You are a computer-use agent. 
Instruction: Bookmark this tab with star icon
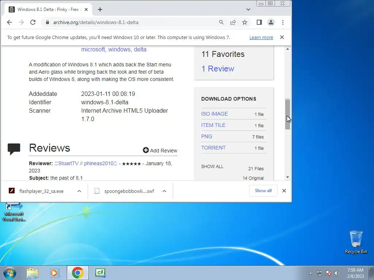point(245,22)
